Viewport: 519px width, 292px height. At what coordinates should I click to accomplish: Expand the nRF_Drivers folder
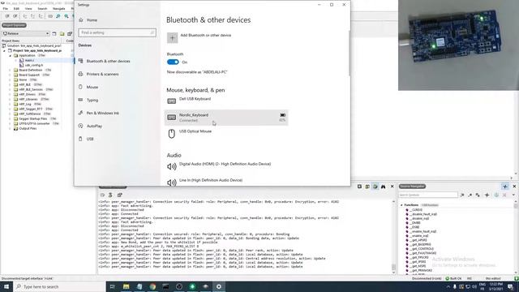[10, 94]
